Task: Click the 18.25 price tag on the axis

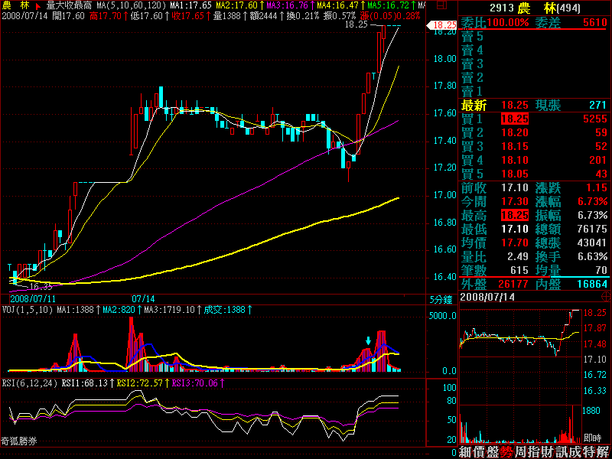Action: pyautogui.click(x=442, y=25)
